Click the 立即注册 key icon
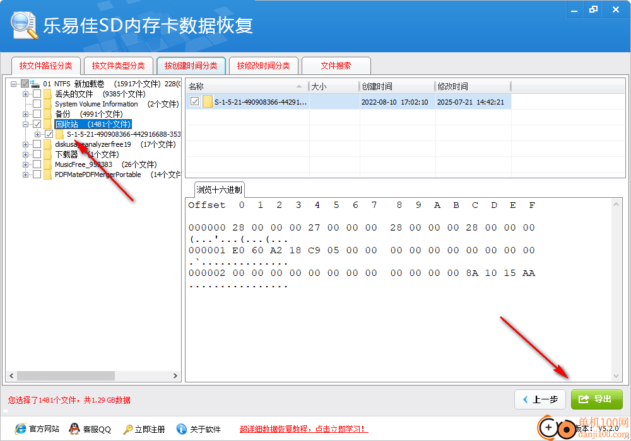Viewport: 631px width, 441px height. 128,429
